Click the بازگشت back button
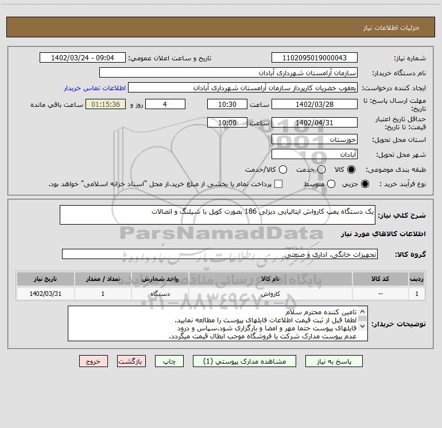 click(x=131, y=361)
